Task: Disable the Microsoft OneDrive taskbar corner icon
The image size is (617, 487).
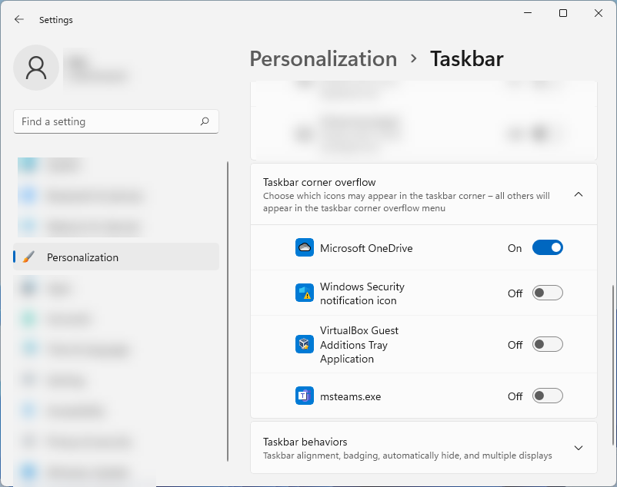Action: [548, 247]
